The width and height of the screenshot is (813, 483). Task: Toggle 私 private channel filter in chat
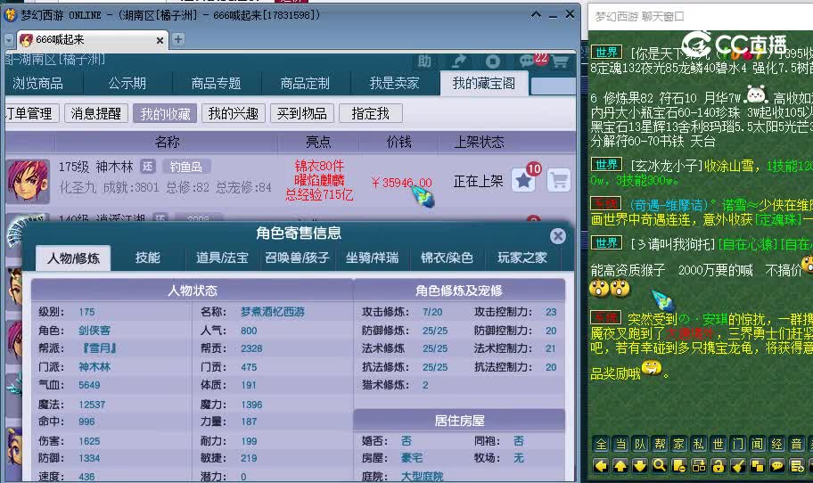(x=699, y=444)
